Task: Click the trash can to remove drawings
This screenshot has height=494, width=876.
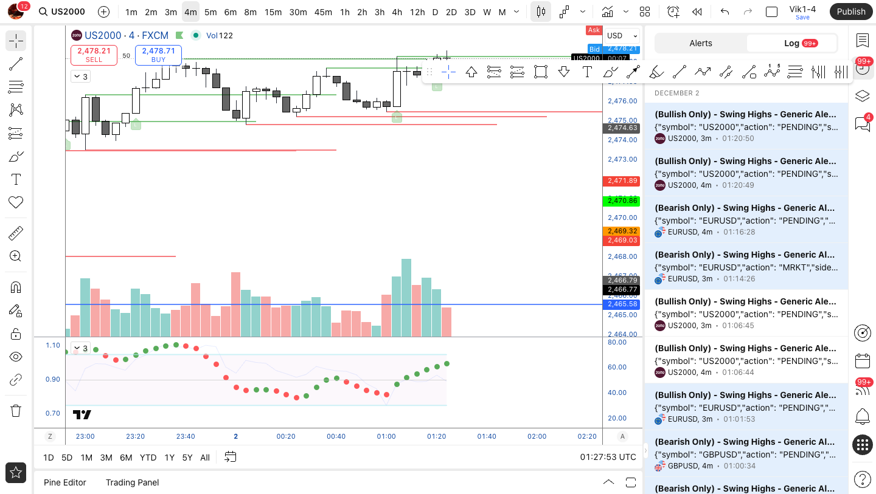Action: 16,411
